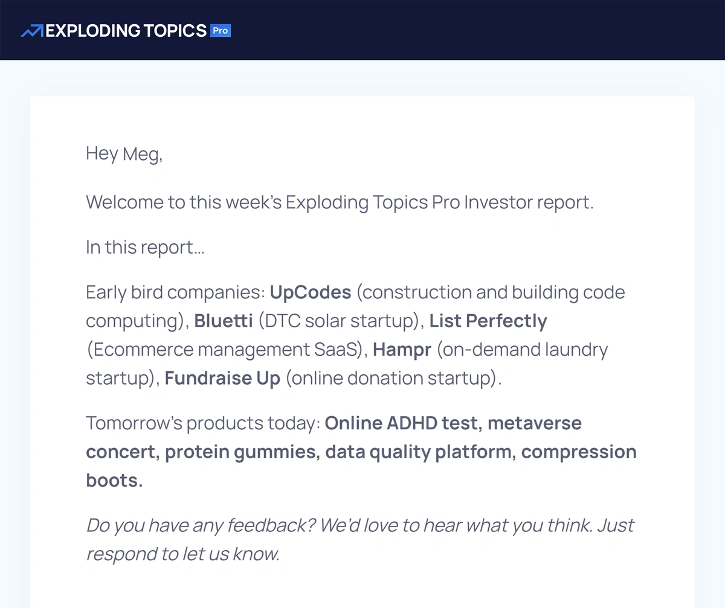Click the EXPLODING TOPICS header wordmark
725x608 pixels.
click(x=126, y=30)
